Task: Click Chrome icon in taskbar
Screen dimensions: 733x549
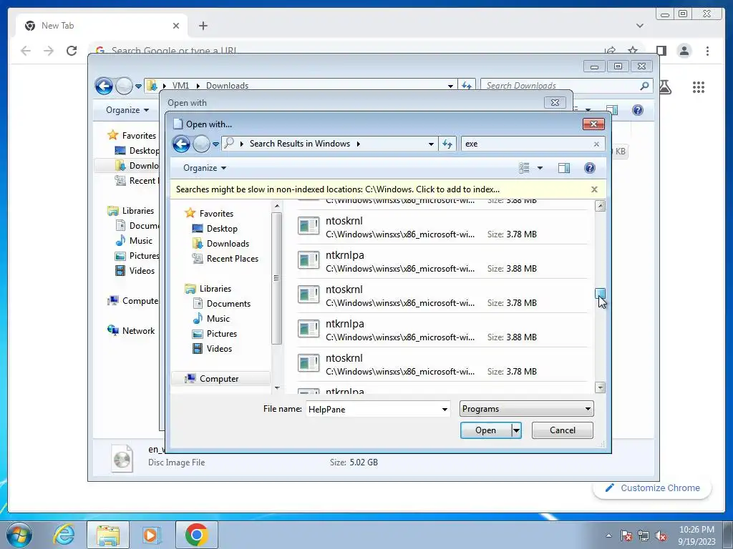Action: pos(196,535)
